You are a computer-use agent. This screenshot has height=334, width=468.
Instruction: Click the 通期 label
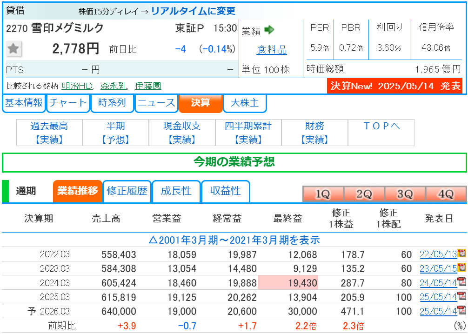point(26,191)
